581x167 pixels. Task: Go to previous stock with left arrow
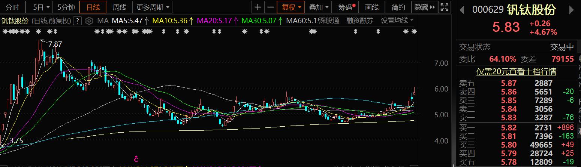[462, 9]
